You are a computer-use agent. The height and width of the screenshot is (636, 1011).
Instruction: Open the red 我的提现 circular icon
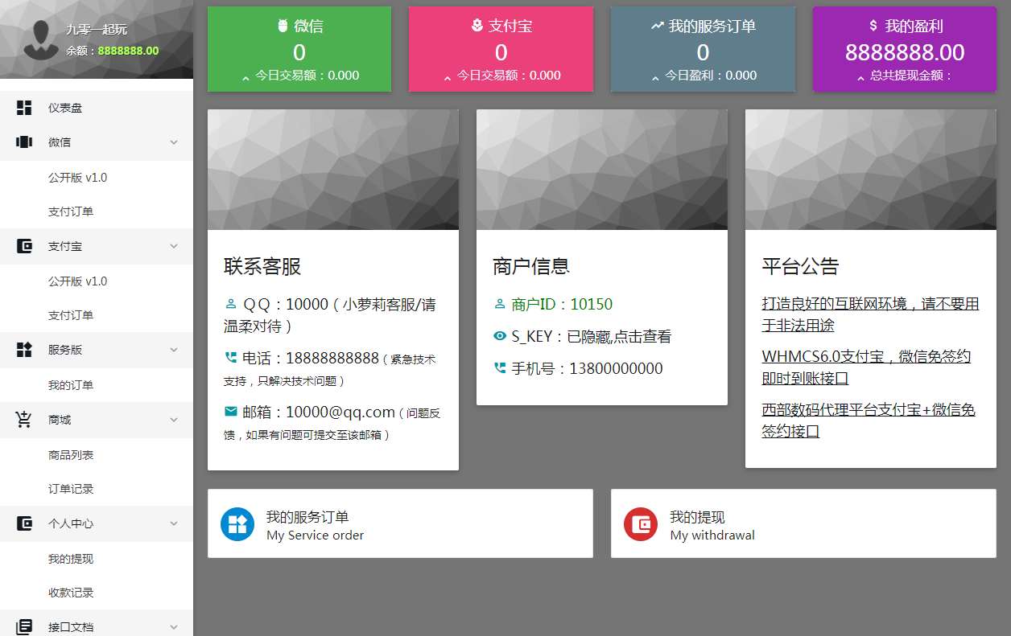640,523
